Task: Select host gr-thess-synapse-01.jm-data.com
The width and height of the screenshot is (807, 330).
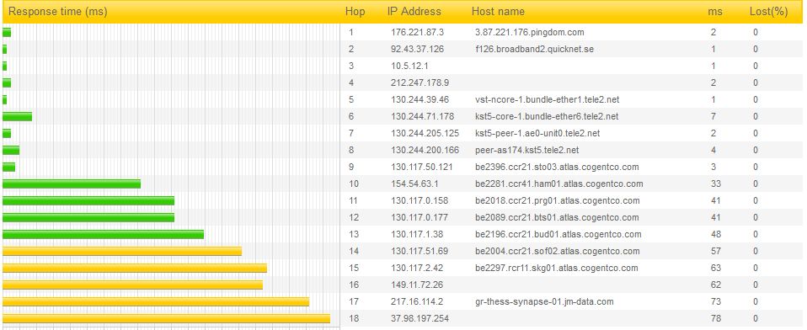Action: click(x=544, y=301)
